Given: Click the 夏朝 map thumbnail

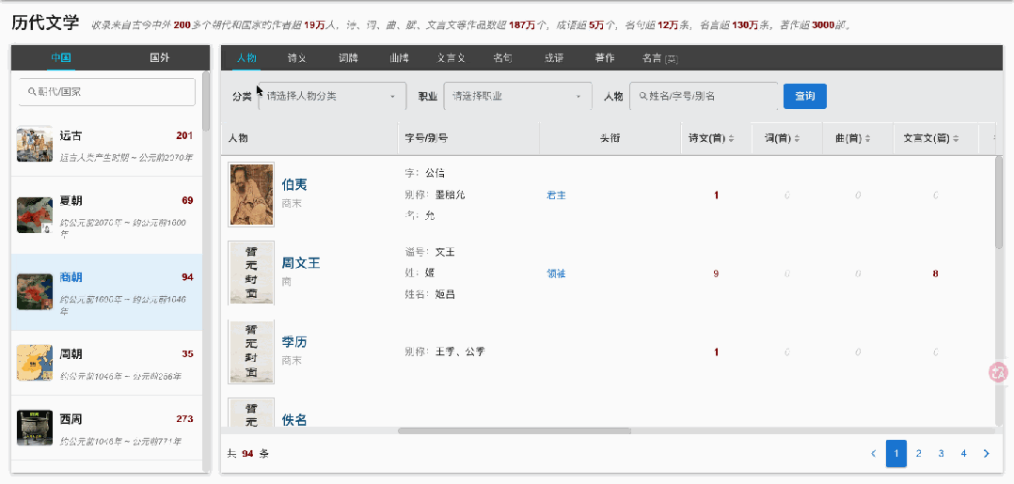Looking at the screenshot, I should (x=35, y=215).
